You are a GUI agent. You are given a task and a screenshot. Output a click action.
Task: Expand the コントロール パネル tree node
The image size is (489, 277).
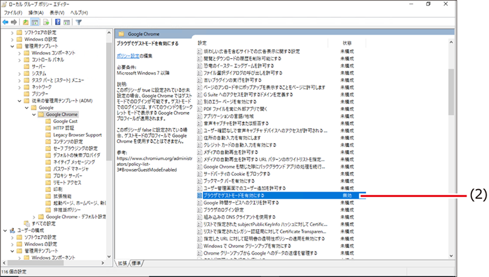tap(19, 60)
